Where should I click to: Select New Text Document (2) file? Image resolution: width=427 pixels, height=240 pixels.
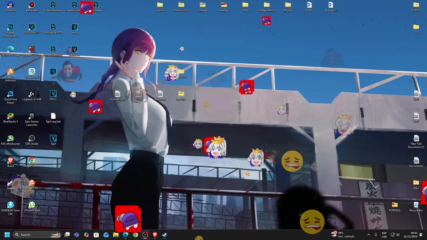416,142
